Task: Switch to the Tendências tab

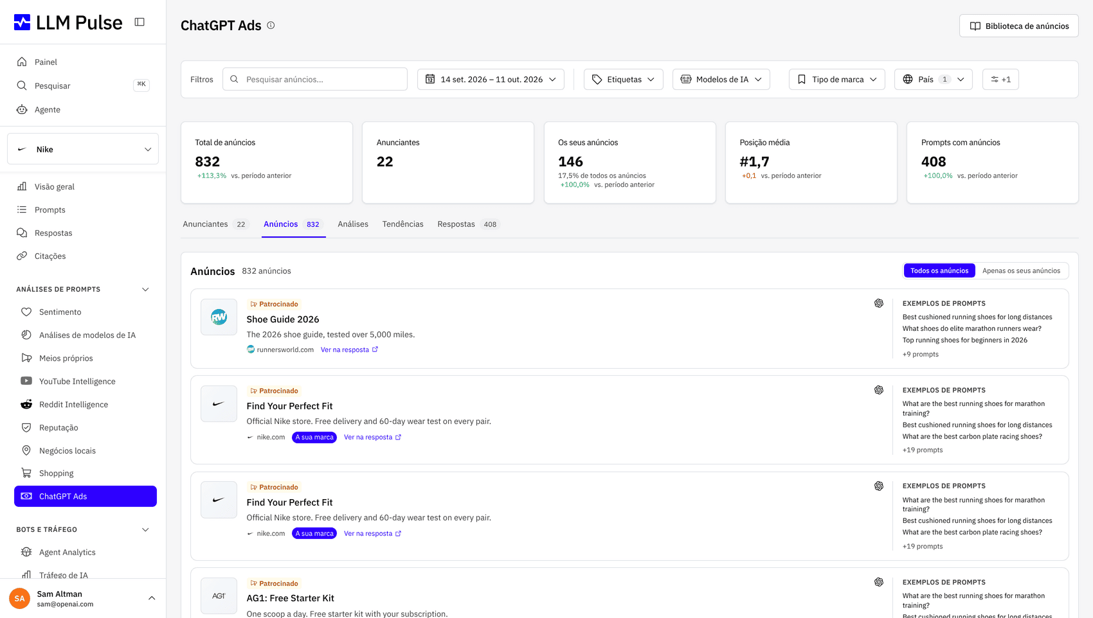Action: pos(403,224)
